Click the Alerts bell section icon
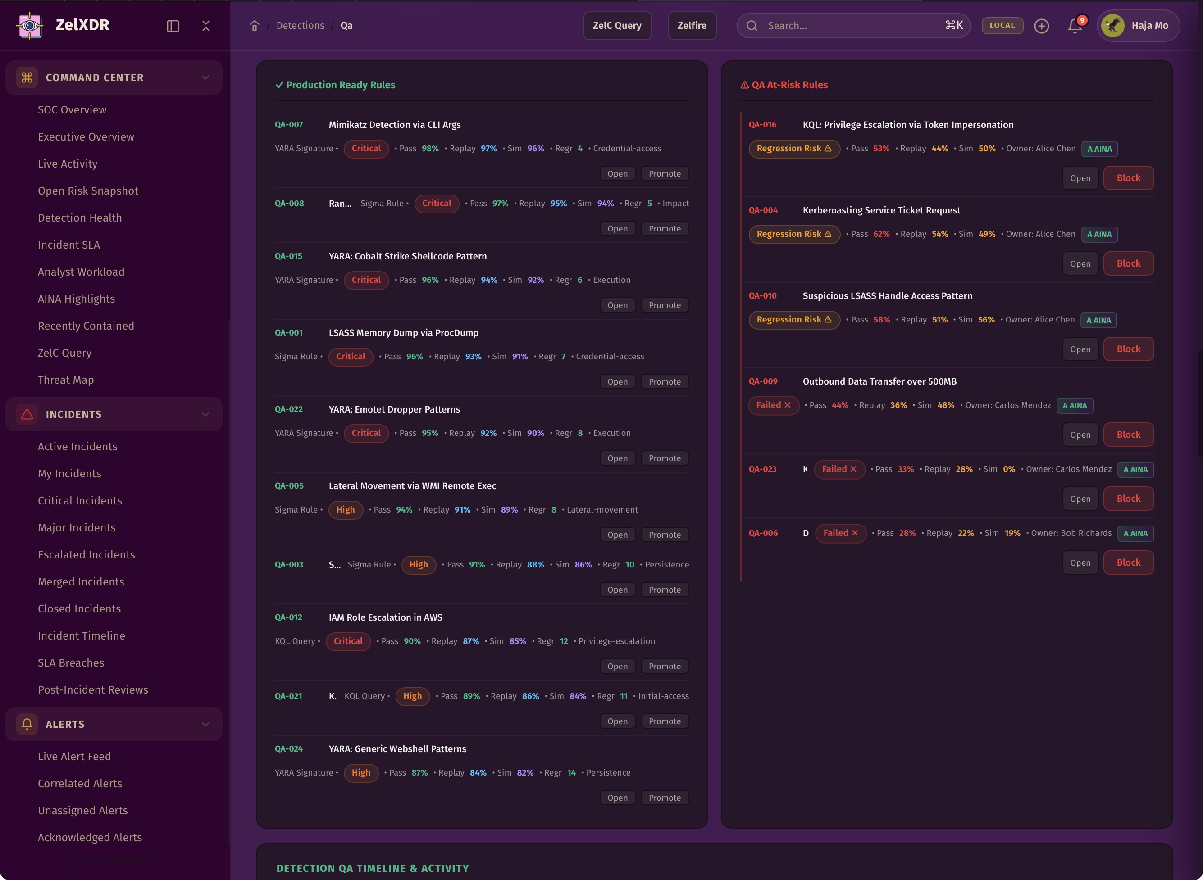The height and width of the screenshot is (880, 1203). (27, 723)
